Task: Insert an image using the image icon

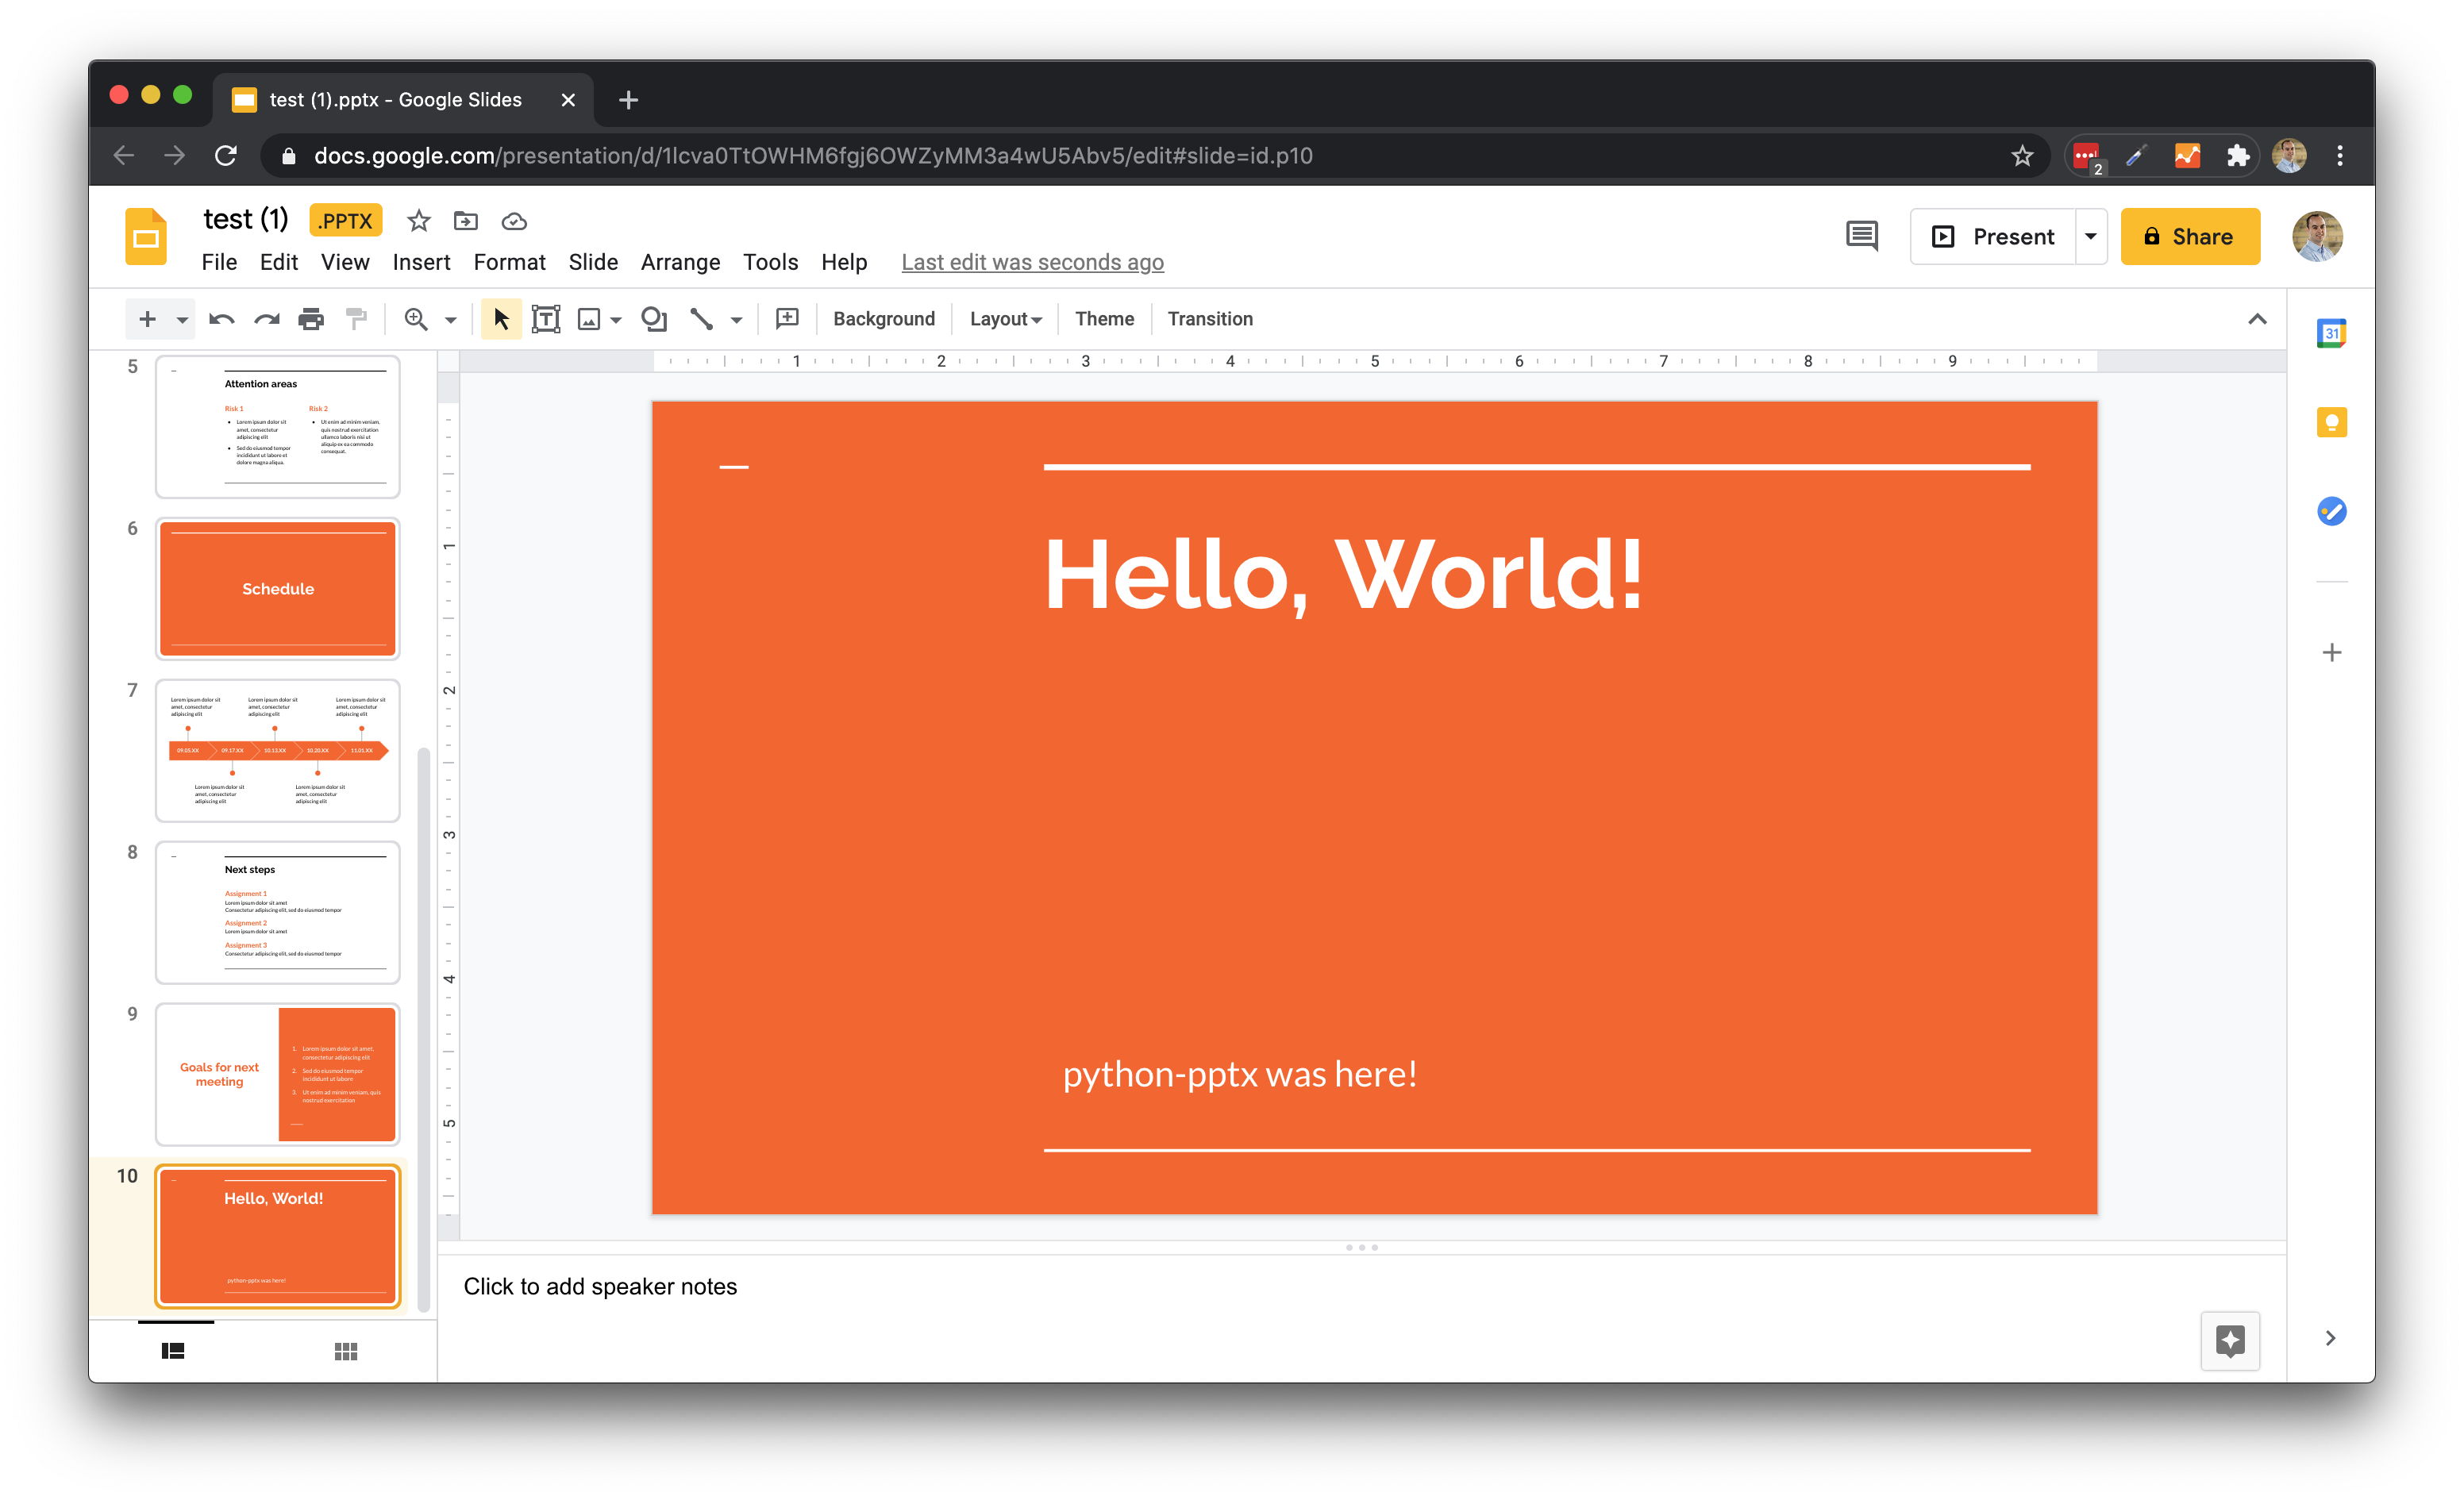Action: (x=589, y=318)
